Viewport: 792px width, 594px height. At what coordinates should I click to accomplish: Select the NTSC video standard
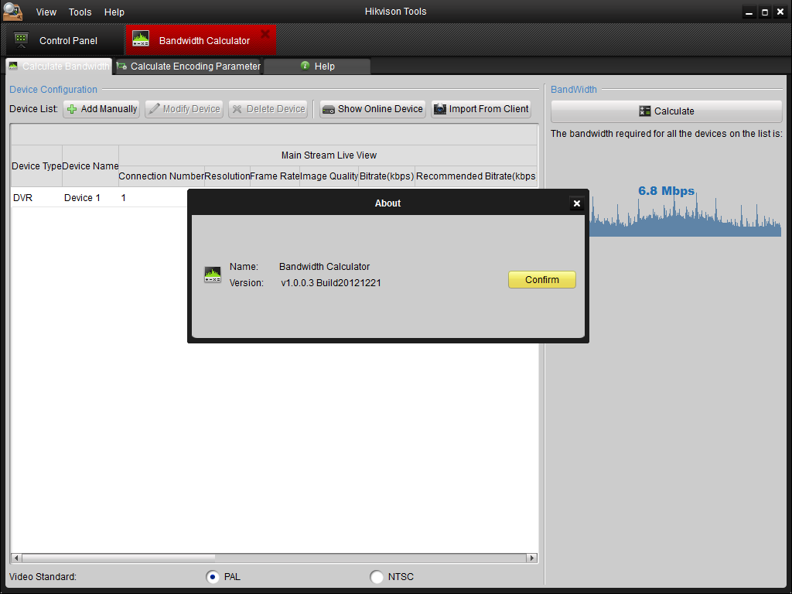tap(377, 577)
